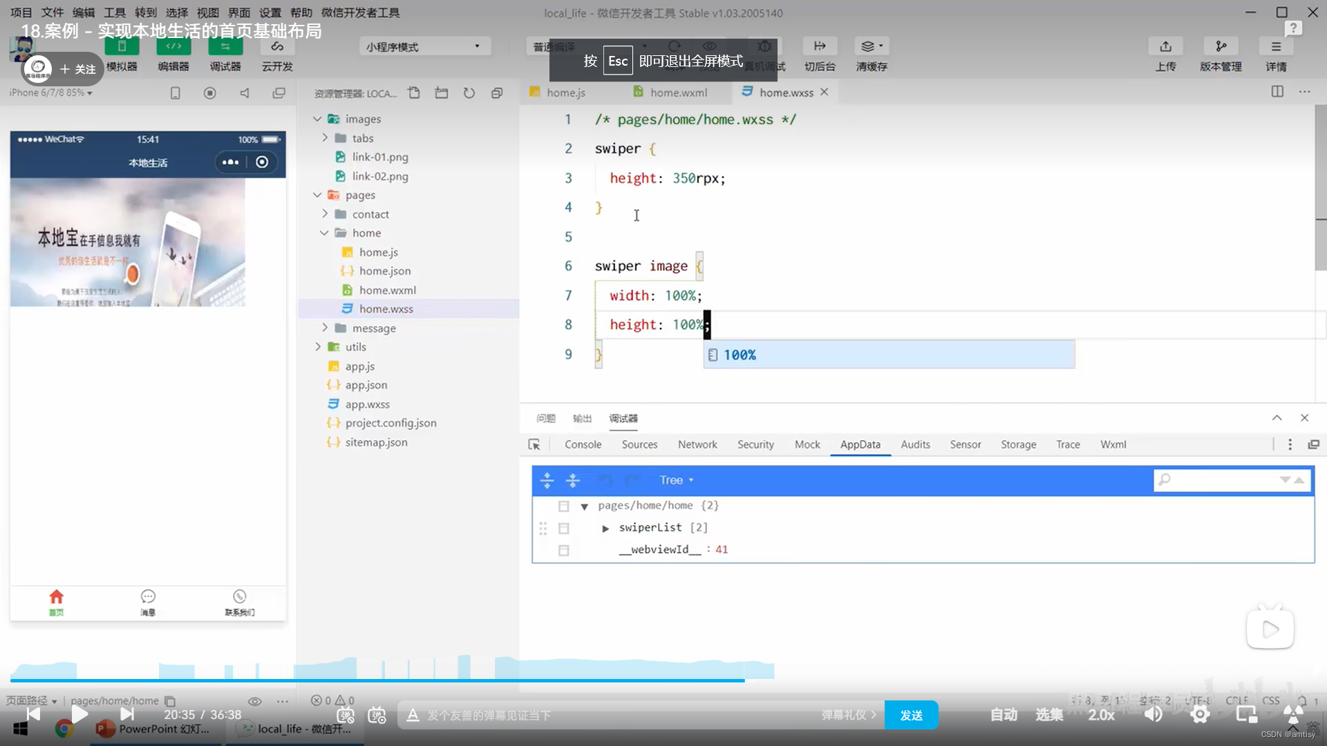Click the 自动 quality button
This screenshot has height=746, width=1327.
click(x=1004, y=715)
